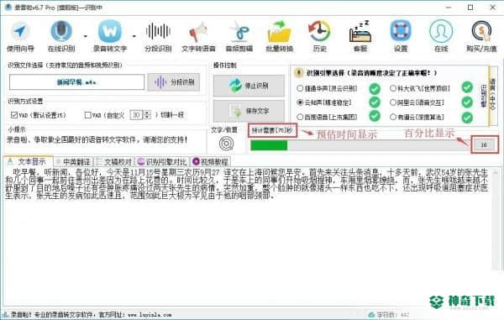The image size is (504, 320).
Task: Click the 字符数 character count status
Action: click(389, 314)
